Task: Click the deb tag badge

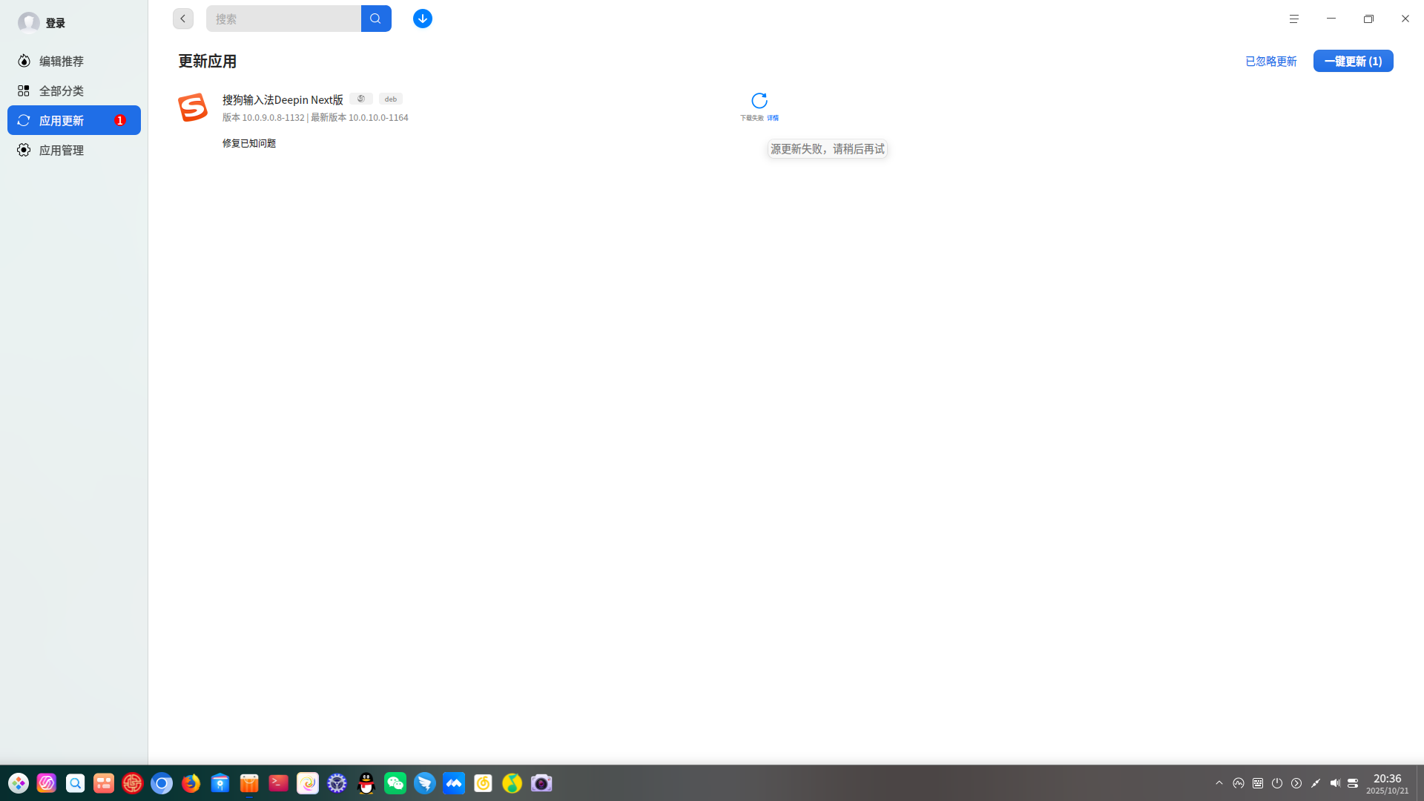Action: [391, 99]
